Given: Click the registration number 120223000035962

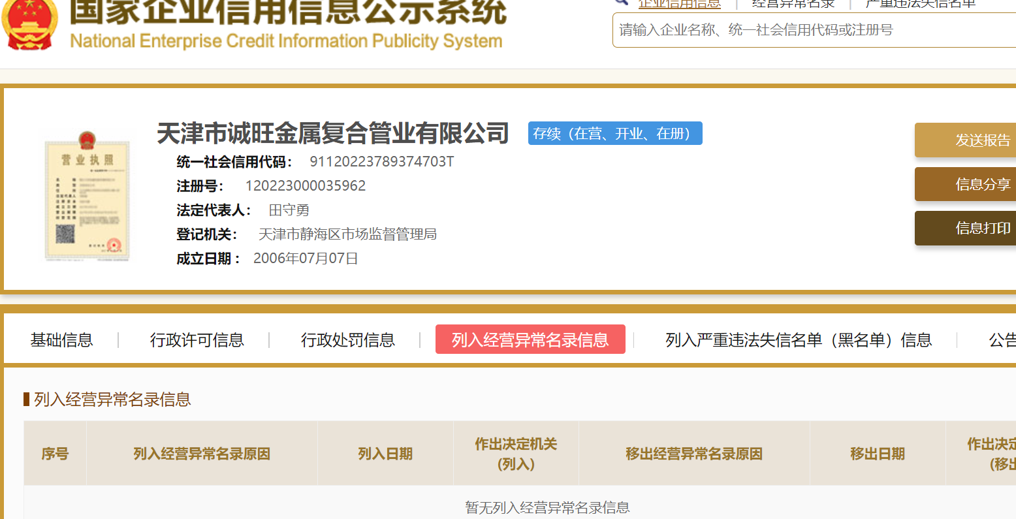Looking at the screenshot, I should click(x=306, y=186).
